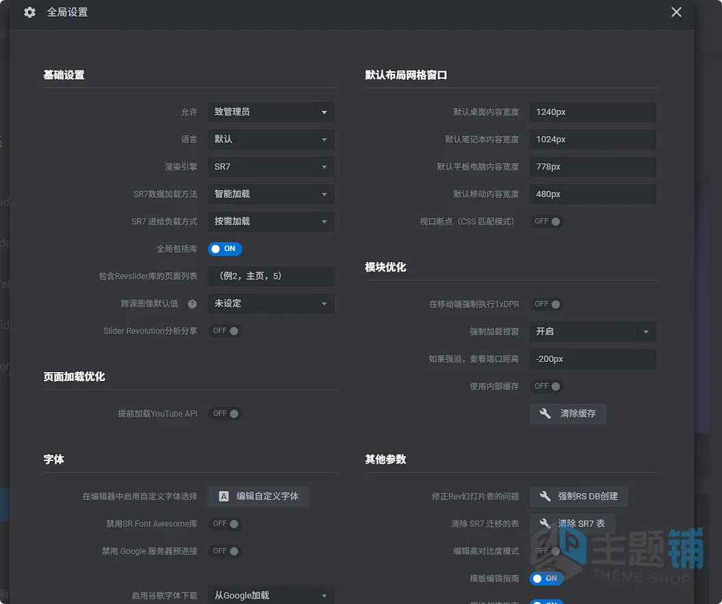The width and height of the screenshot is (722, 604).
Task: Click the 在编辑器中启用自定义字体选择 label
Action: click(140, 497)
